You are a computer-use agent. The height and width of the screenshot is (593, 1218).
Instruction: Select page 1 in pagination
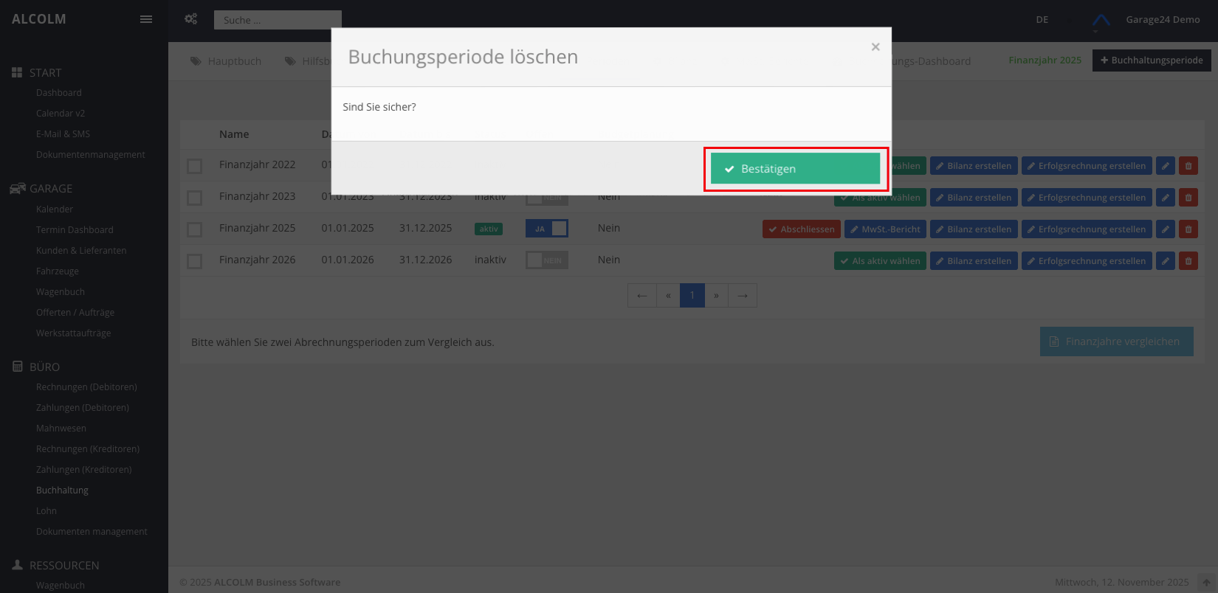point(692,296)
